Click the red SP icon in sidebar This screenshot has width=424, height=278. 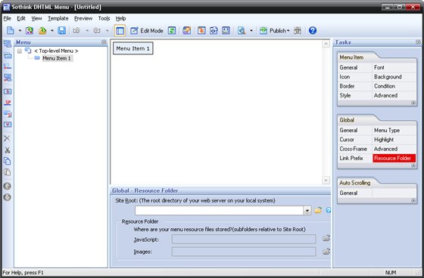click(x=8, y=103)
